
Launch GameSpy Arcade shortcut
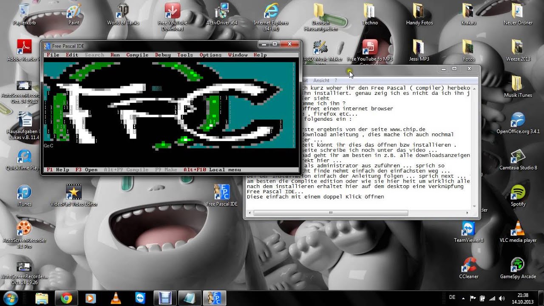[518, 268]
